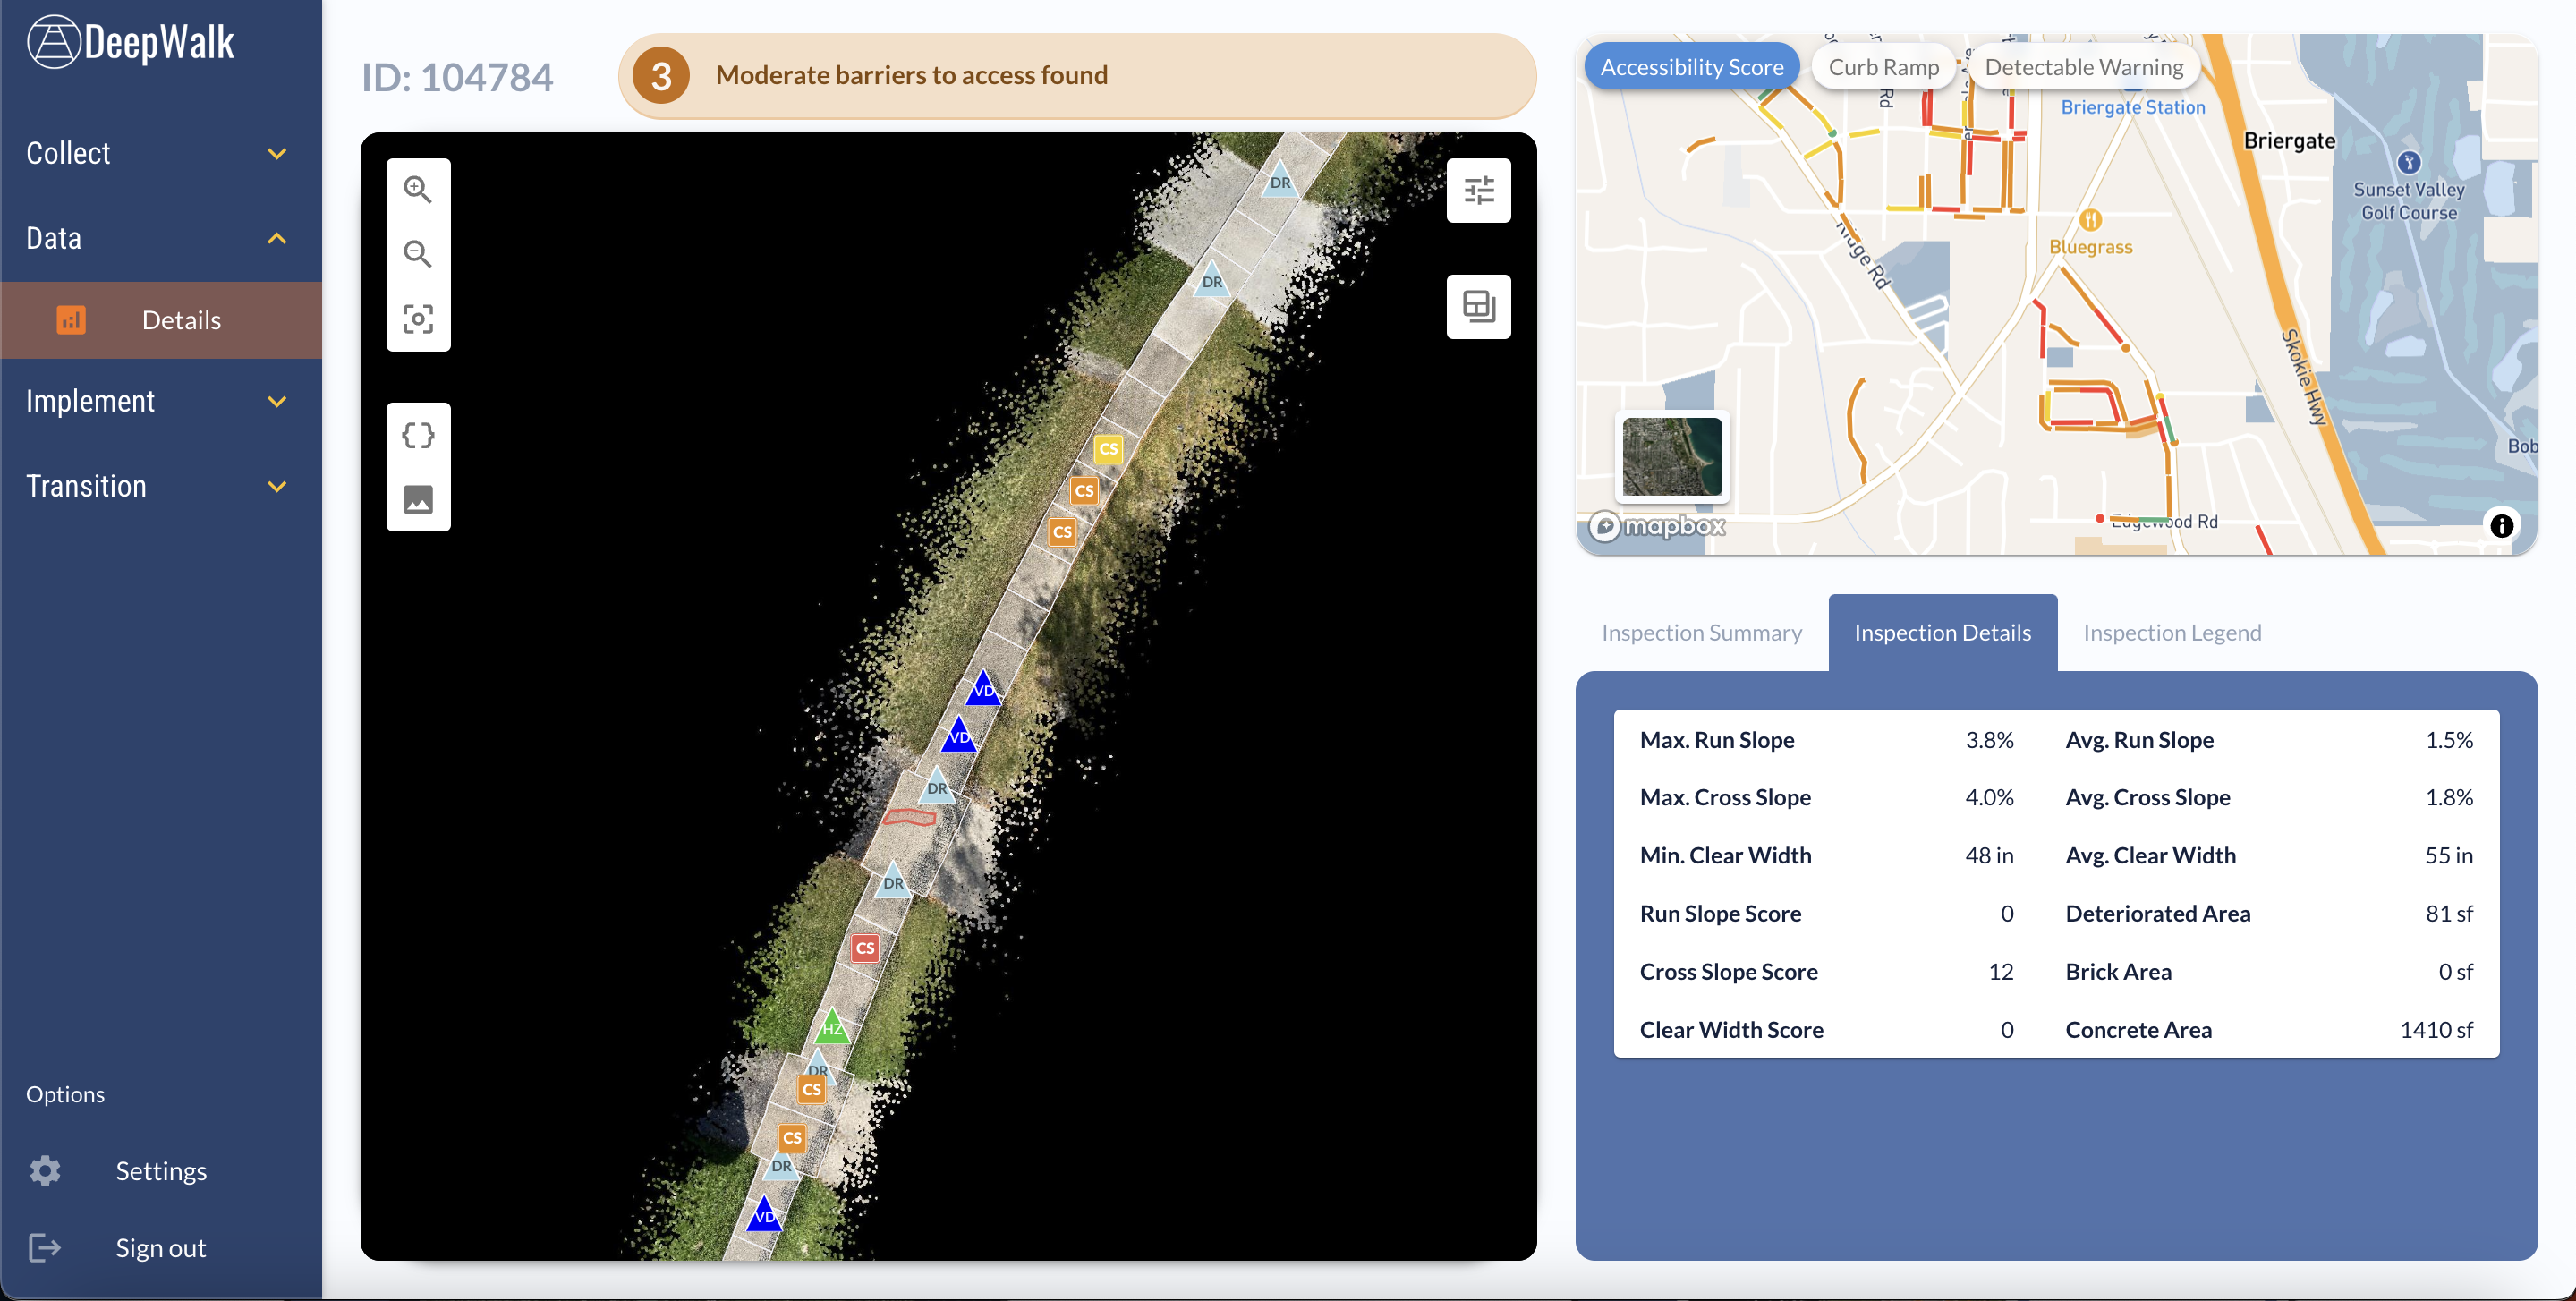Switch to the Inspection Summary tab
Viewport: 2576px width, 1301px height.
[x=1703, y=632]
